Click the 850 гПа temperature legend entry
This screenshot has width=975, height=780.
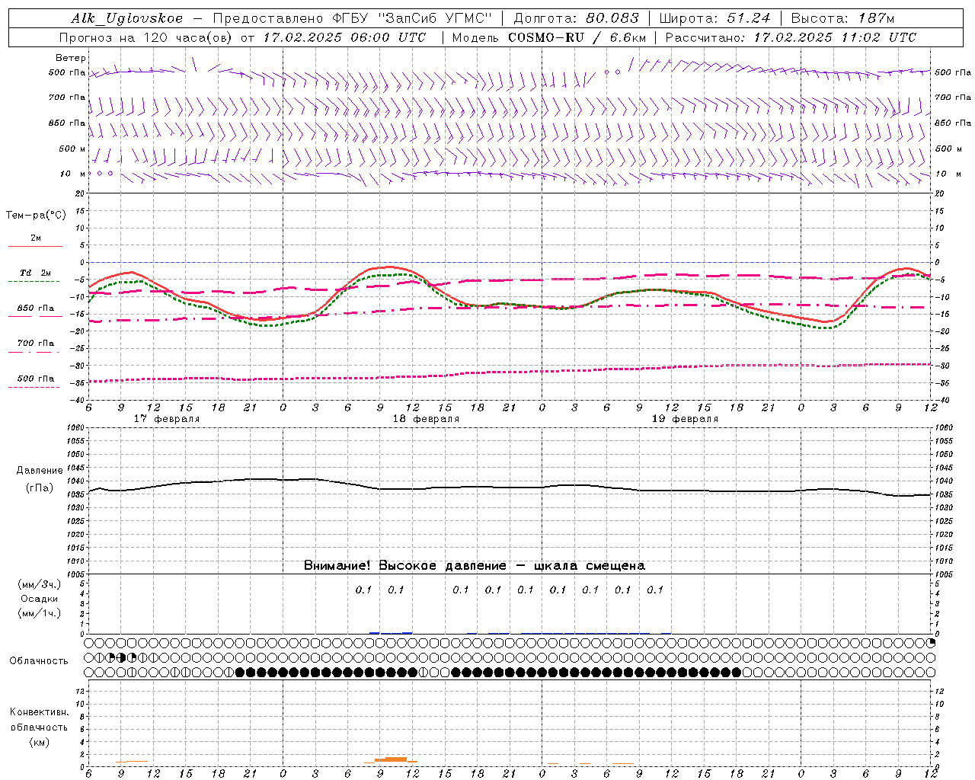click(36, 308)
